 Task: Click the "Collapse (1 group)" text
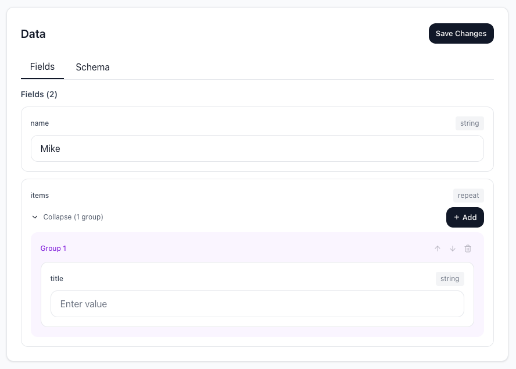(x=73, y=217)
